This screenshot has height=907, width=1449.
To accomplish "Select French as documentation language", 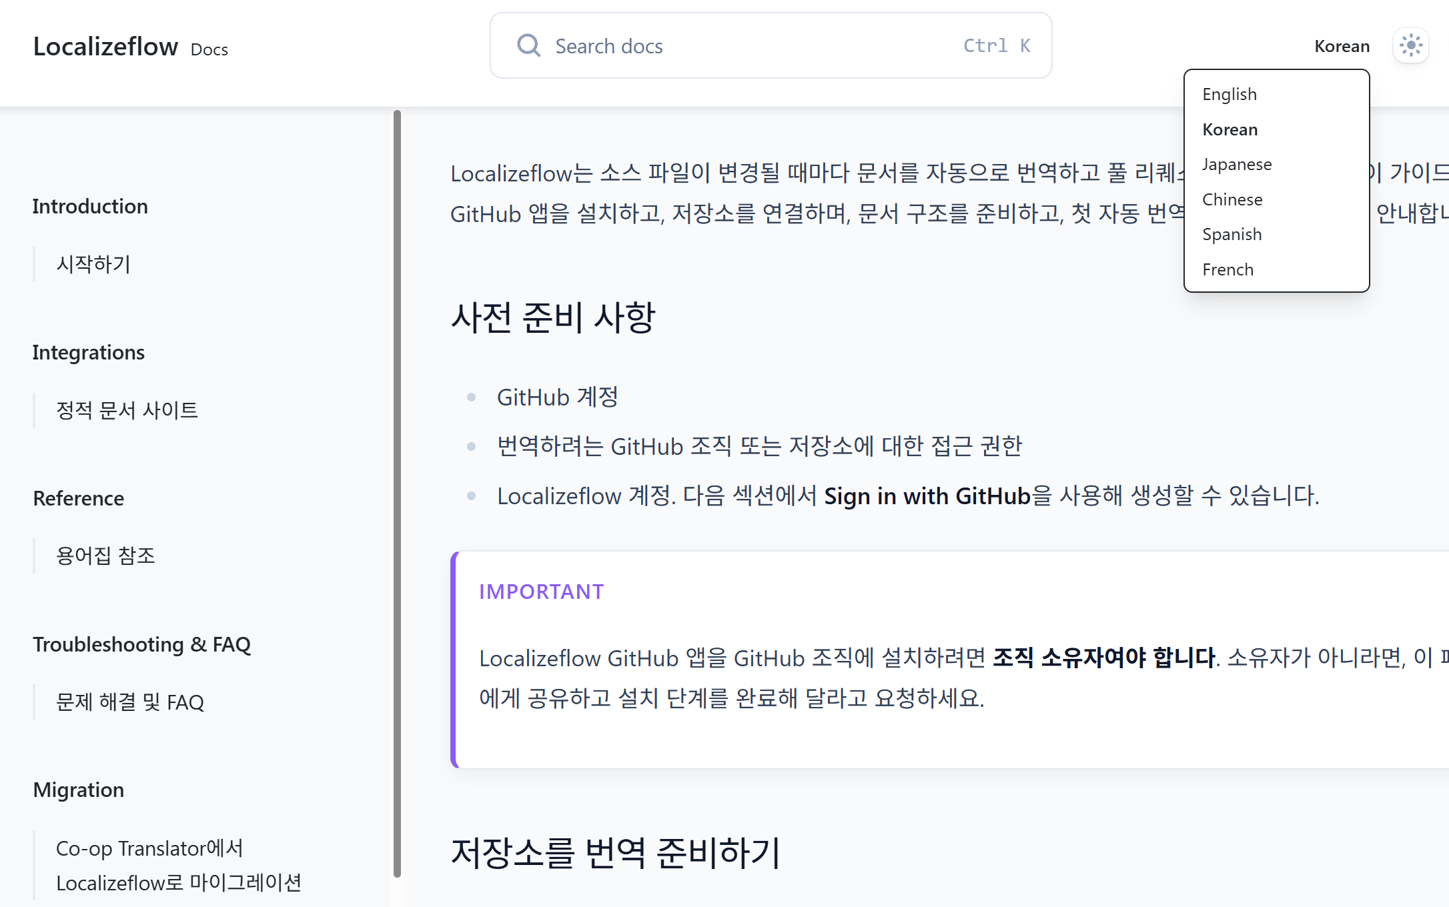I will click(x=1228, y=269).
